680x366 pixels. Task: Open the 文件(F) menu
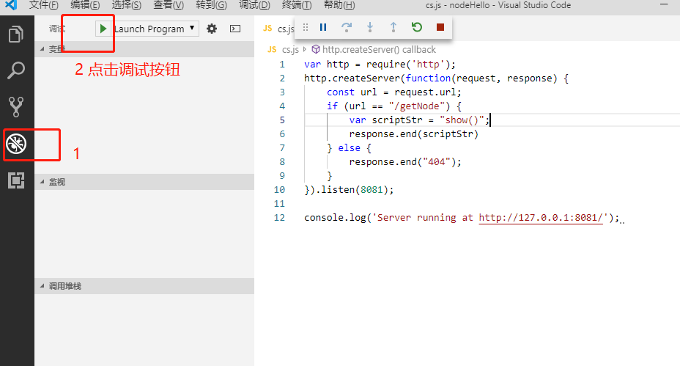(44, 5)
